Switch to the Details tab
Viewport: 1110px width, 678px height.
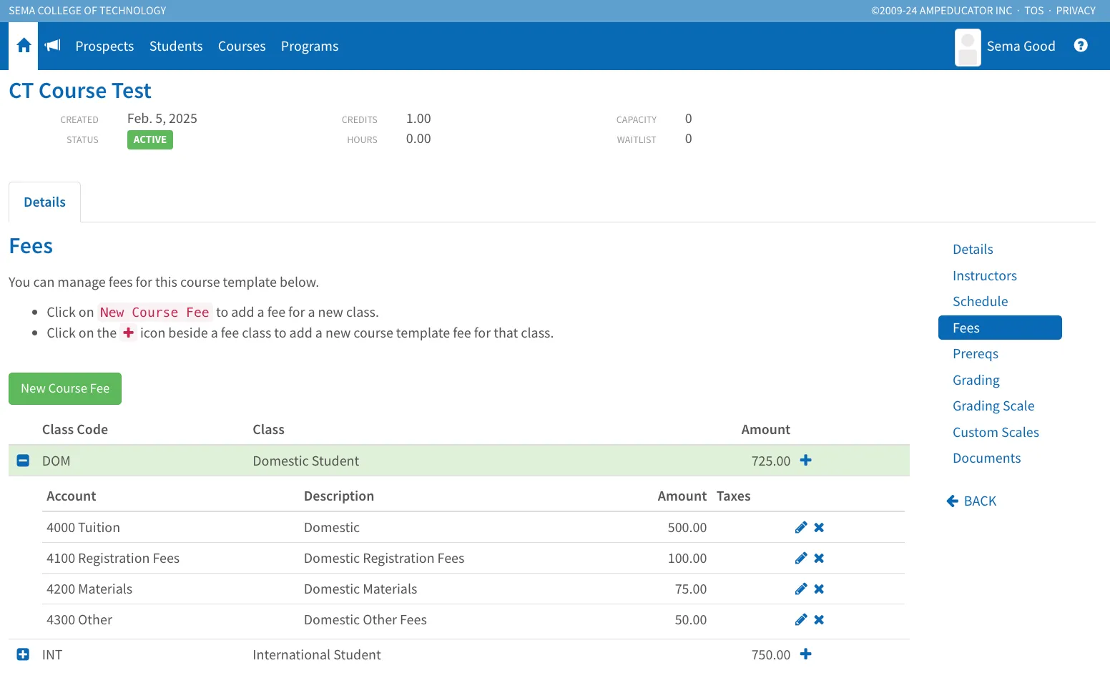(x=44, y=202)
